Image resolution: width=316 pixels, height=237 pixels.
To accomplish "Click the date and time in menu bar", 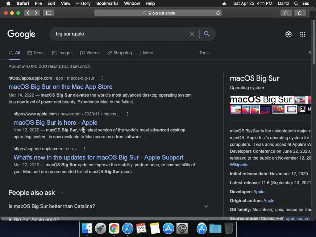I will click(x=253, y=3).
